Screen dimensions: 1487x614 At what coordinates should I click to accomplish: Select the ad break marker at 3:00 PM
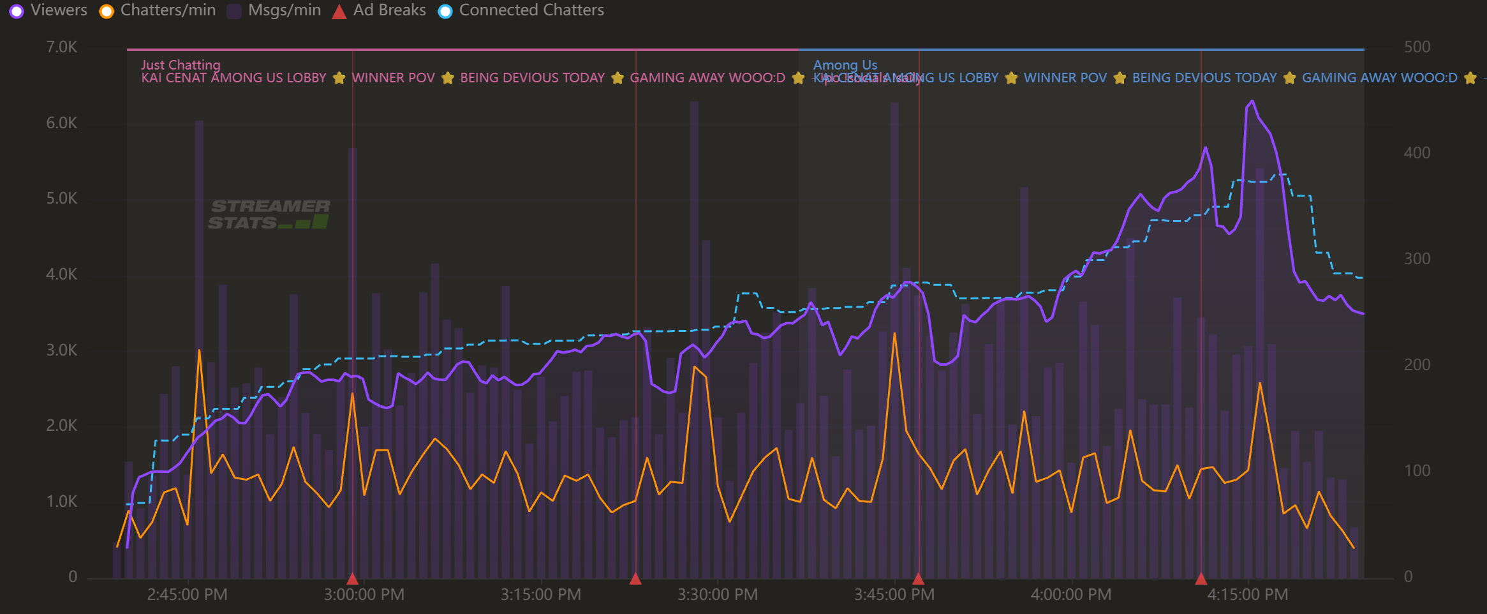point(352,579)
